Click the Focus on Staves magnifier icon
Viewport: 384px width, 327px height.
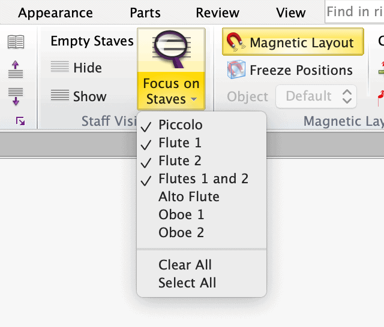click(x=171, y=49)
